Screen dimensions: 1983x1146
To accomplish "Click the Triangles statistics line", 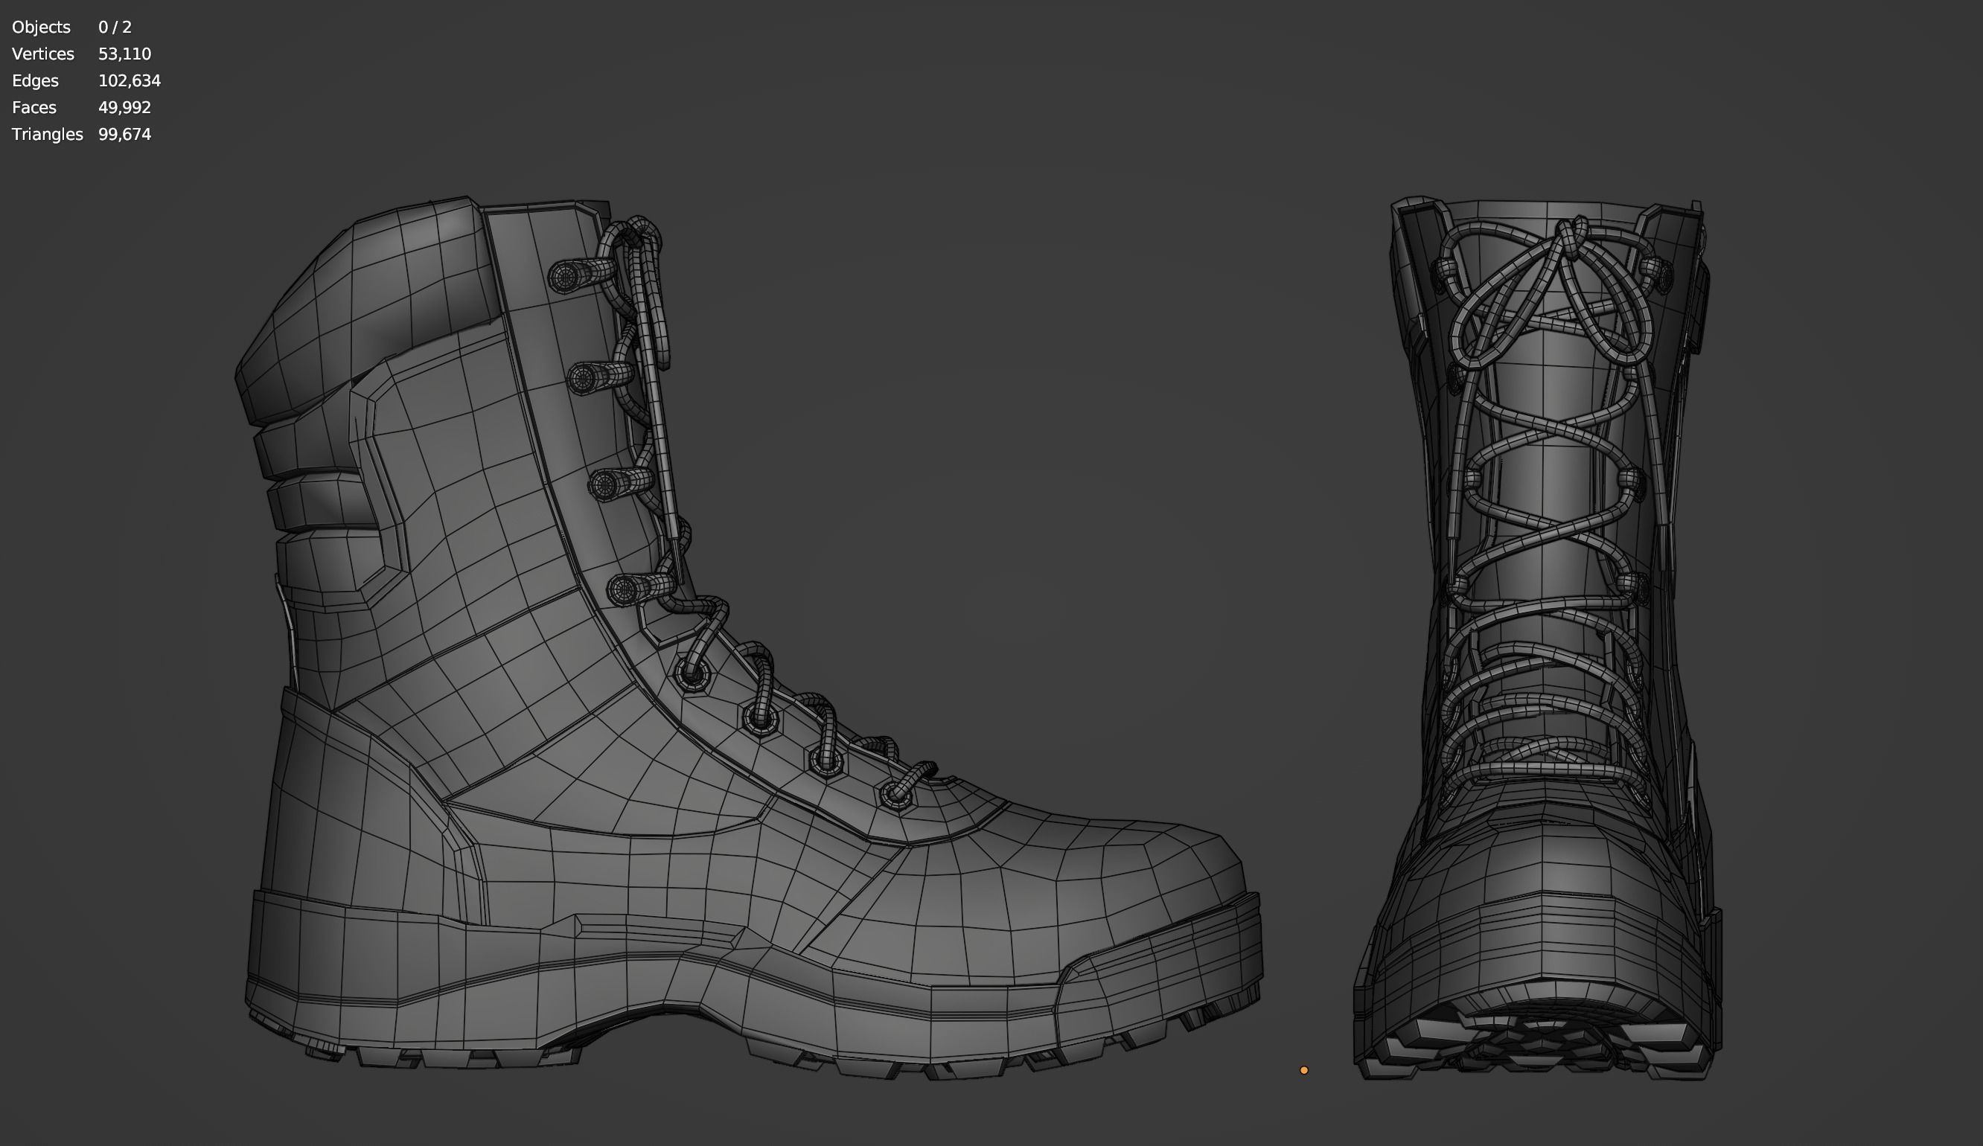I will 47,134.
